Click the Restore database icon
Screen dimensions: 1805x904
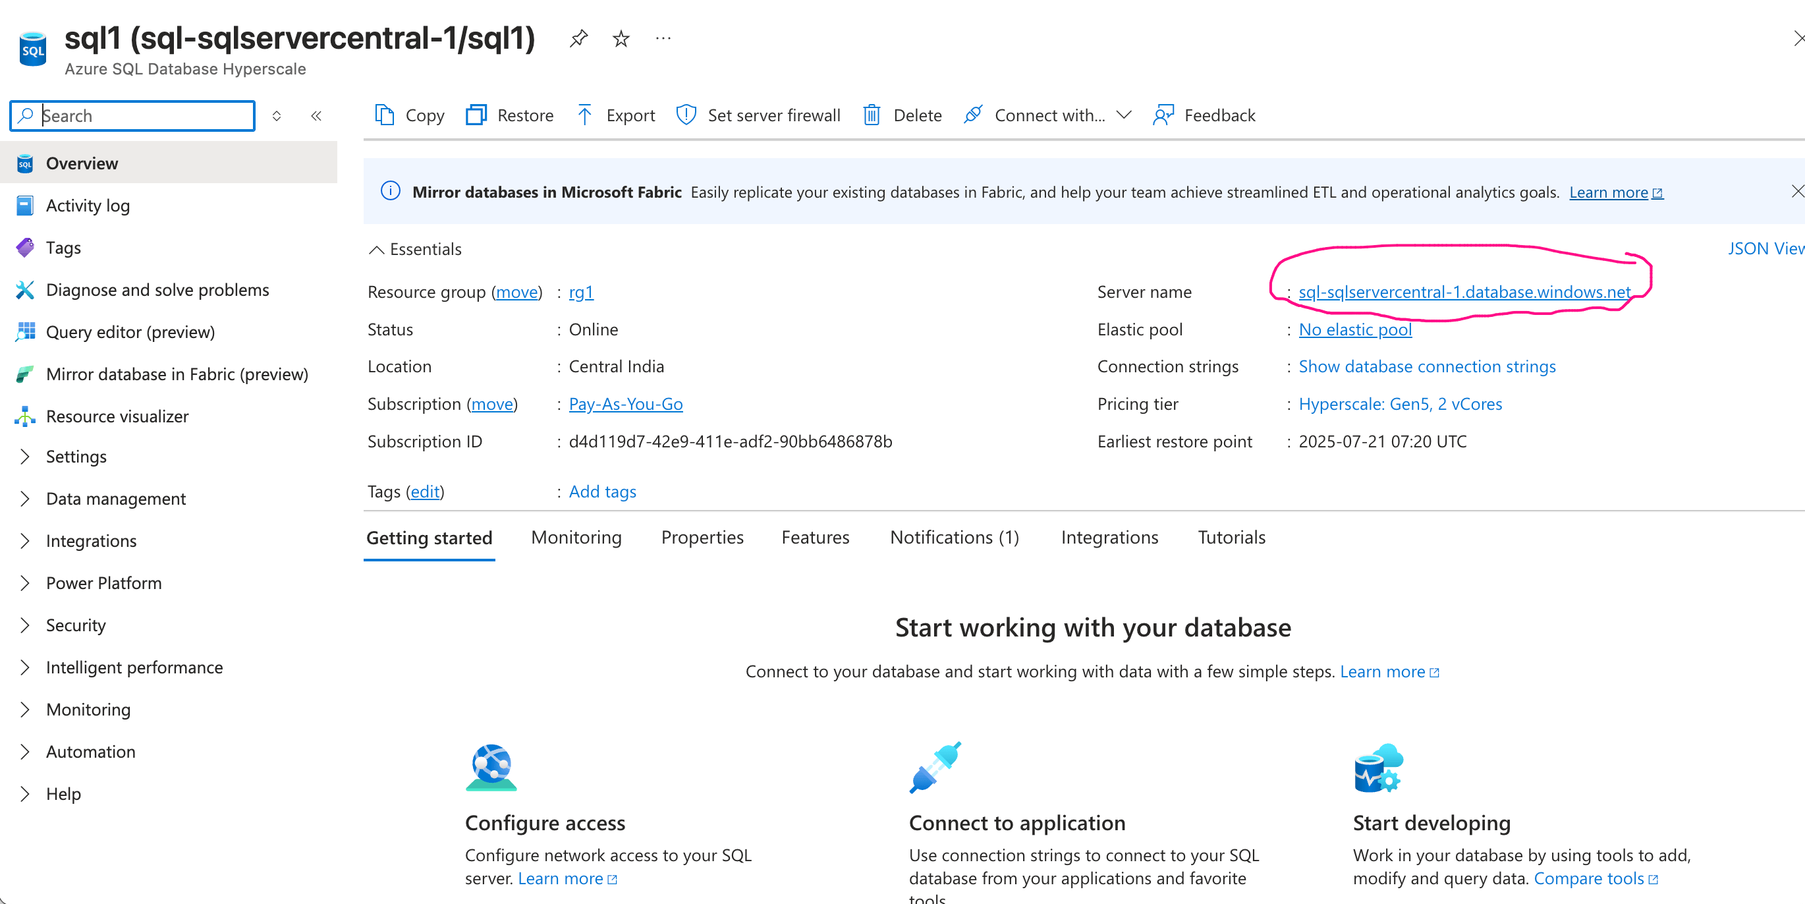476,115
